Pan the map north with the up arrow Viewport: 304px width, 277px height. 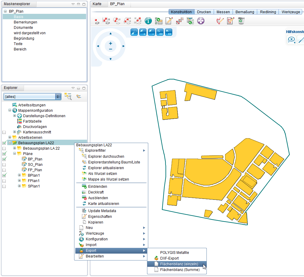tap(110, 33)
